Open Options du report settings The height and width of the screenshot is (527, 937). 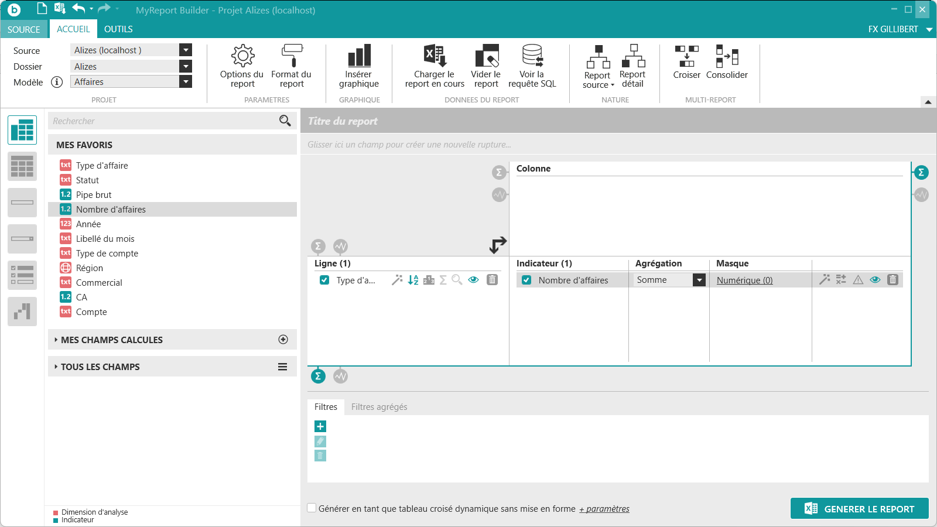pyautogui.click(x=242, y=66)
